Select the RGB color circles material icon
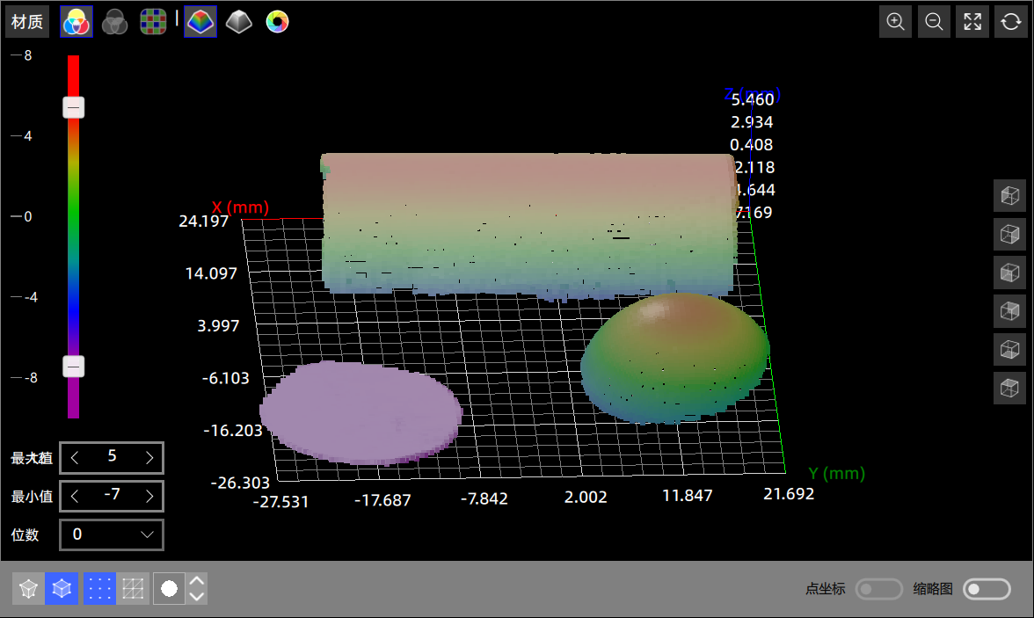Viewport: 1034px width, 618px height. pyautogui.click(x=76, y=22)
